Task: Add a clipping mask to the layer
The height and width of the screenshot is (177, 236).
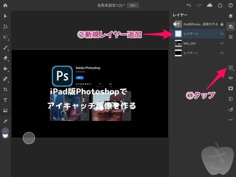Action: click(230, 99)
